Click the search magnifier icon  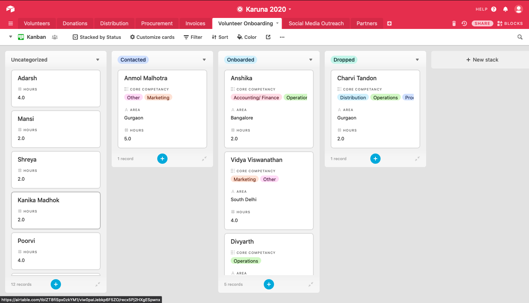pos(520,37)
